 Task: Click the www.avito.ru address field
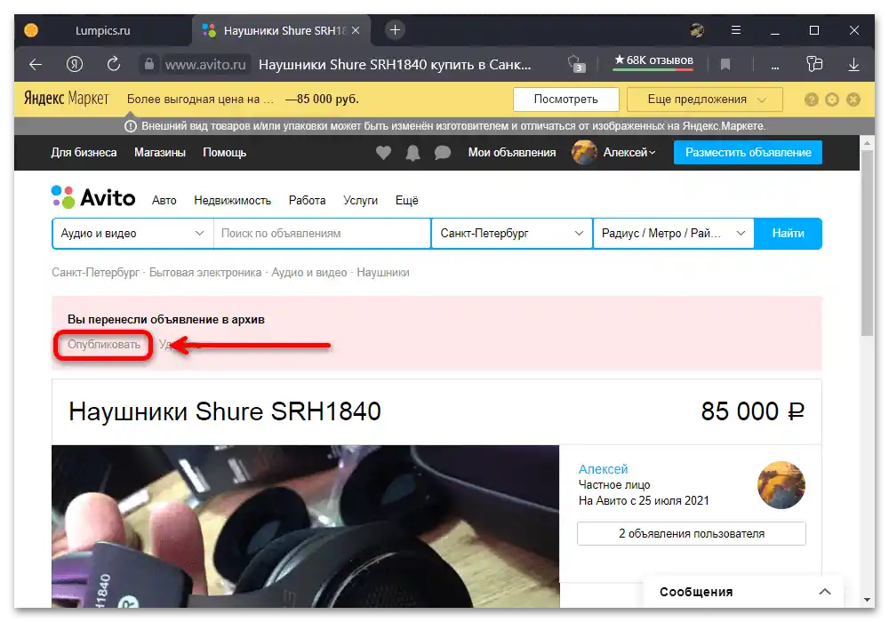(206, 65)
